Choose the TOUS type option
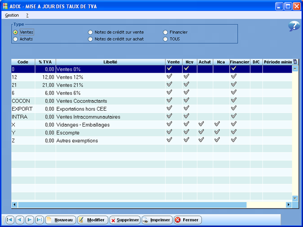This screenshot has height=227, width=303. 165,39
